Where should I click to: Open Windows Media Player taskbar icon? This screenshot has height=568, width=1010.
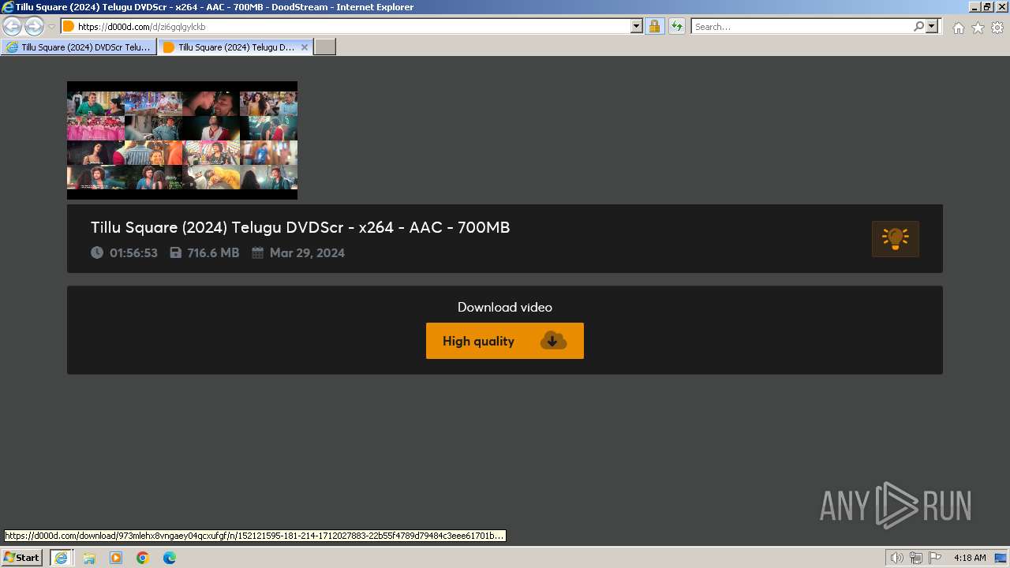(x=116, y=558)
